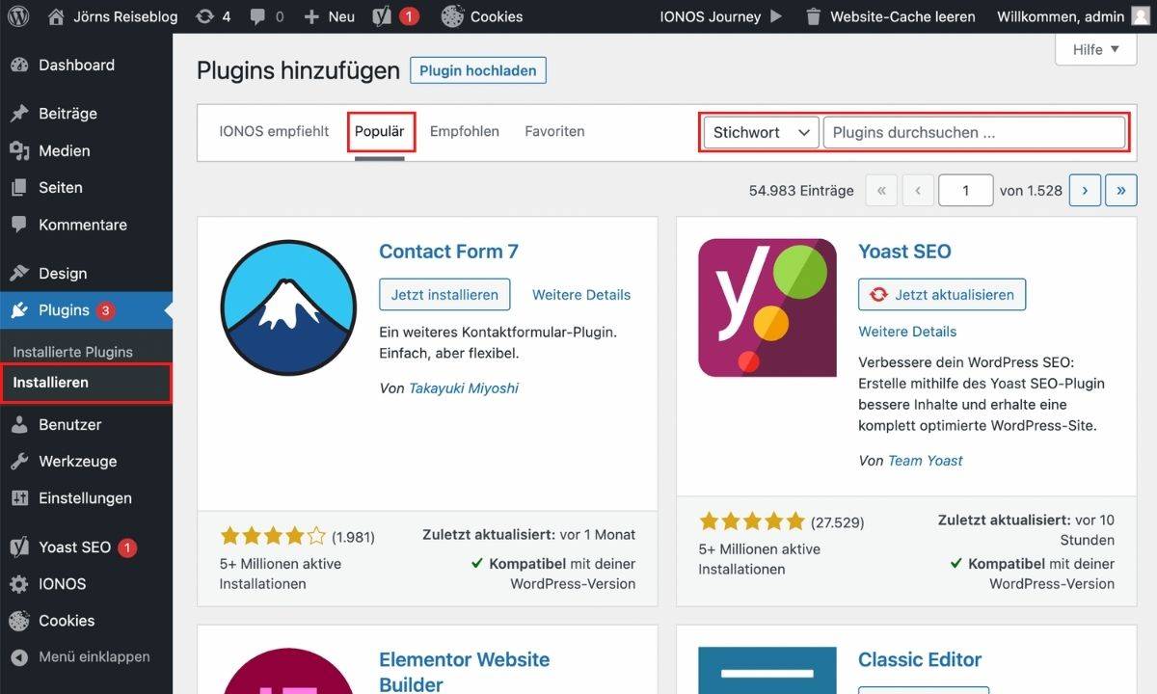Click the plus icon for Neu

310,16
